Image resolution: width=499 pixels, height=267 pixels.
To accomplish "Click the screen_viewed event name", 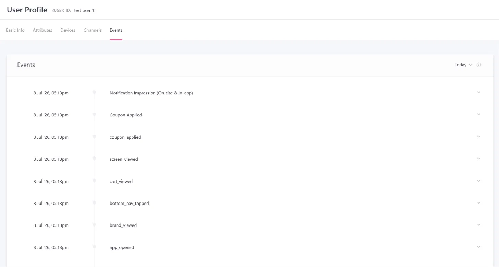I will click(124, 159).
